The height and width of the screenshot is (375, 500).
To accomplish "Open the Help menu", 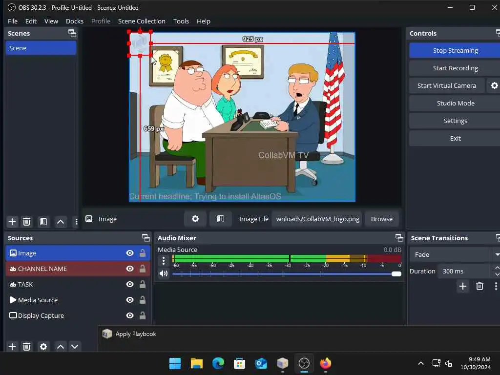I will [204, 21].
